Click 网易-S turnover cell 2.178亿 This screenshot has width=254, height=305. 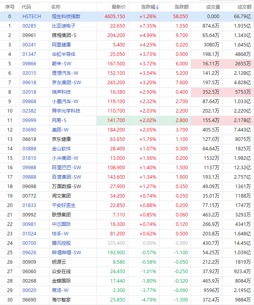click(x=238, y=120)
